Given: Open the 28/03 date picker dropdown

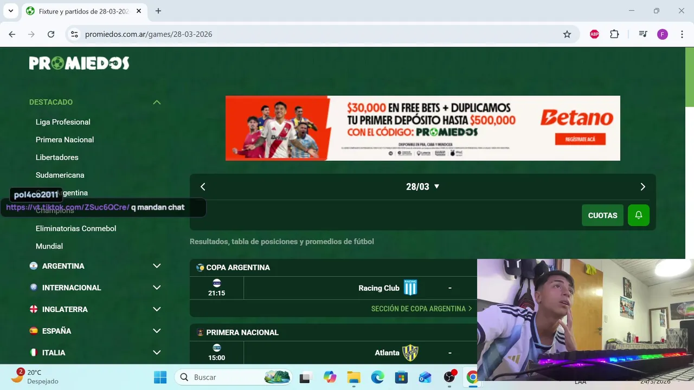Looking at the screenshot, I should click(423, 187).
